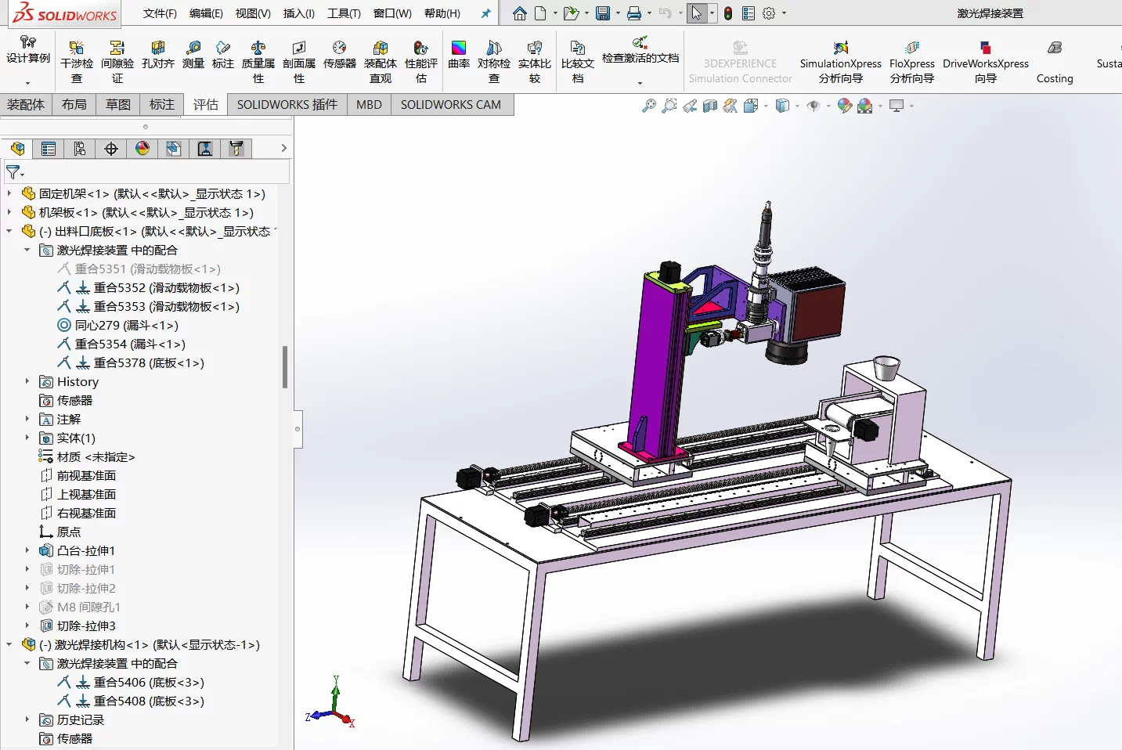Open 孔对齐 hole alignment tool
1122x750 pixels.
[158, 55]
